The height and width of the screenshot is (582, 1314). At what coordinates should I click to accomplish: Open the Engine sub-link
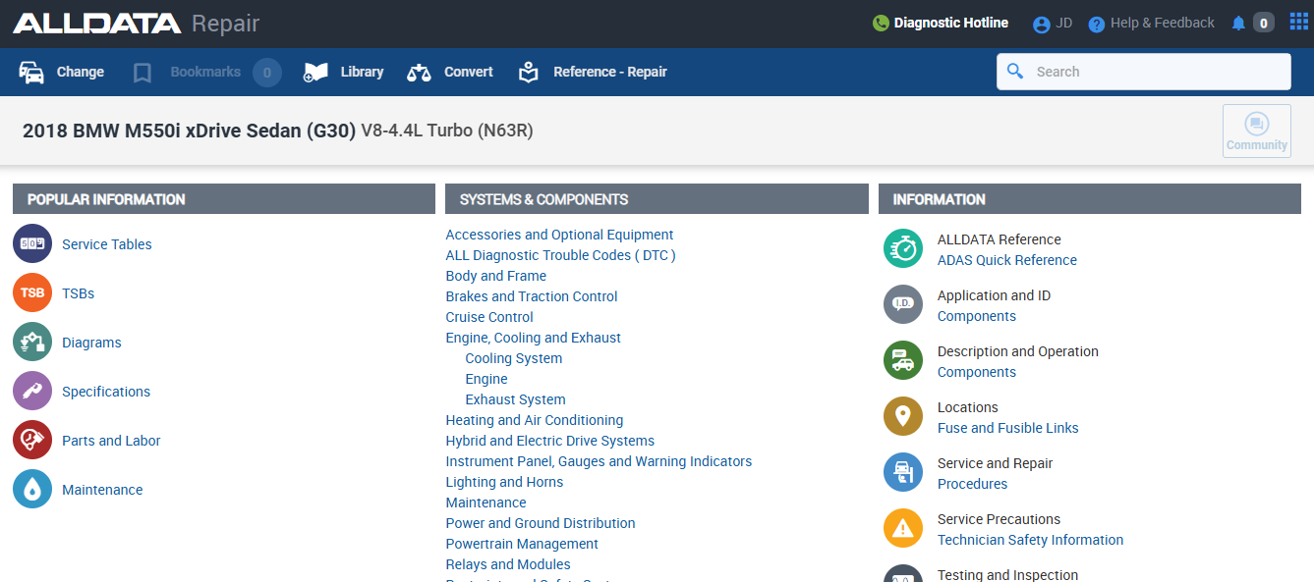486,379
